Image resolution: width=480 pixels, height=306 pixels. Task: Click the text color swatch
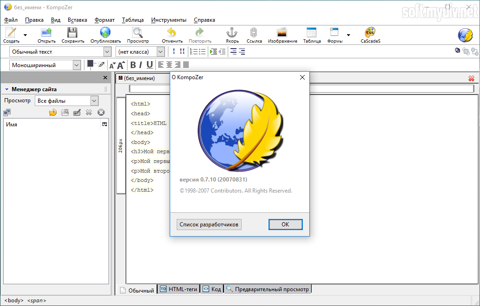click(90, 63)
